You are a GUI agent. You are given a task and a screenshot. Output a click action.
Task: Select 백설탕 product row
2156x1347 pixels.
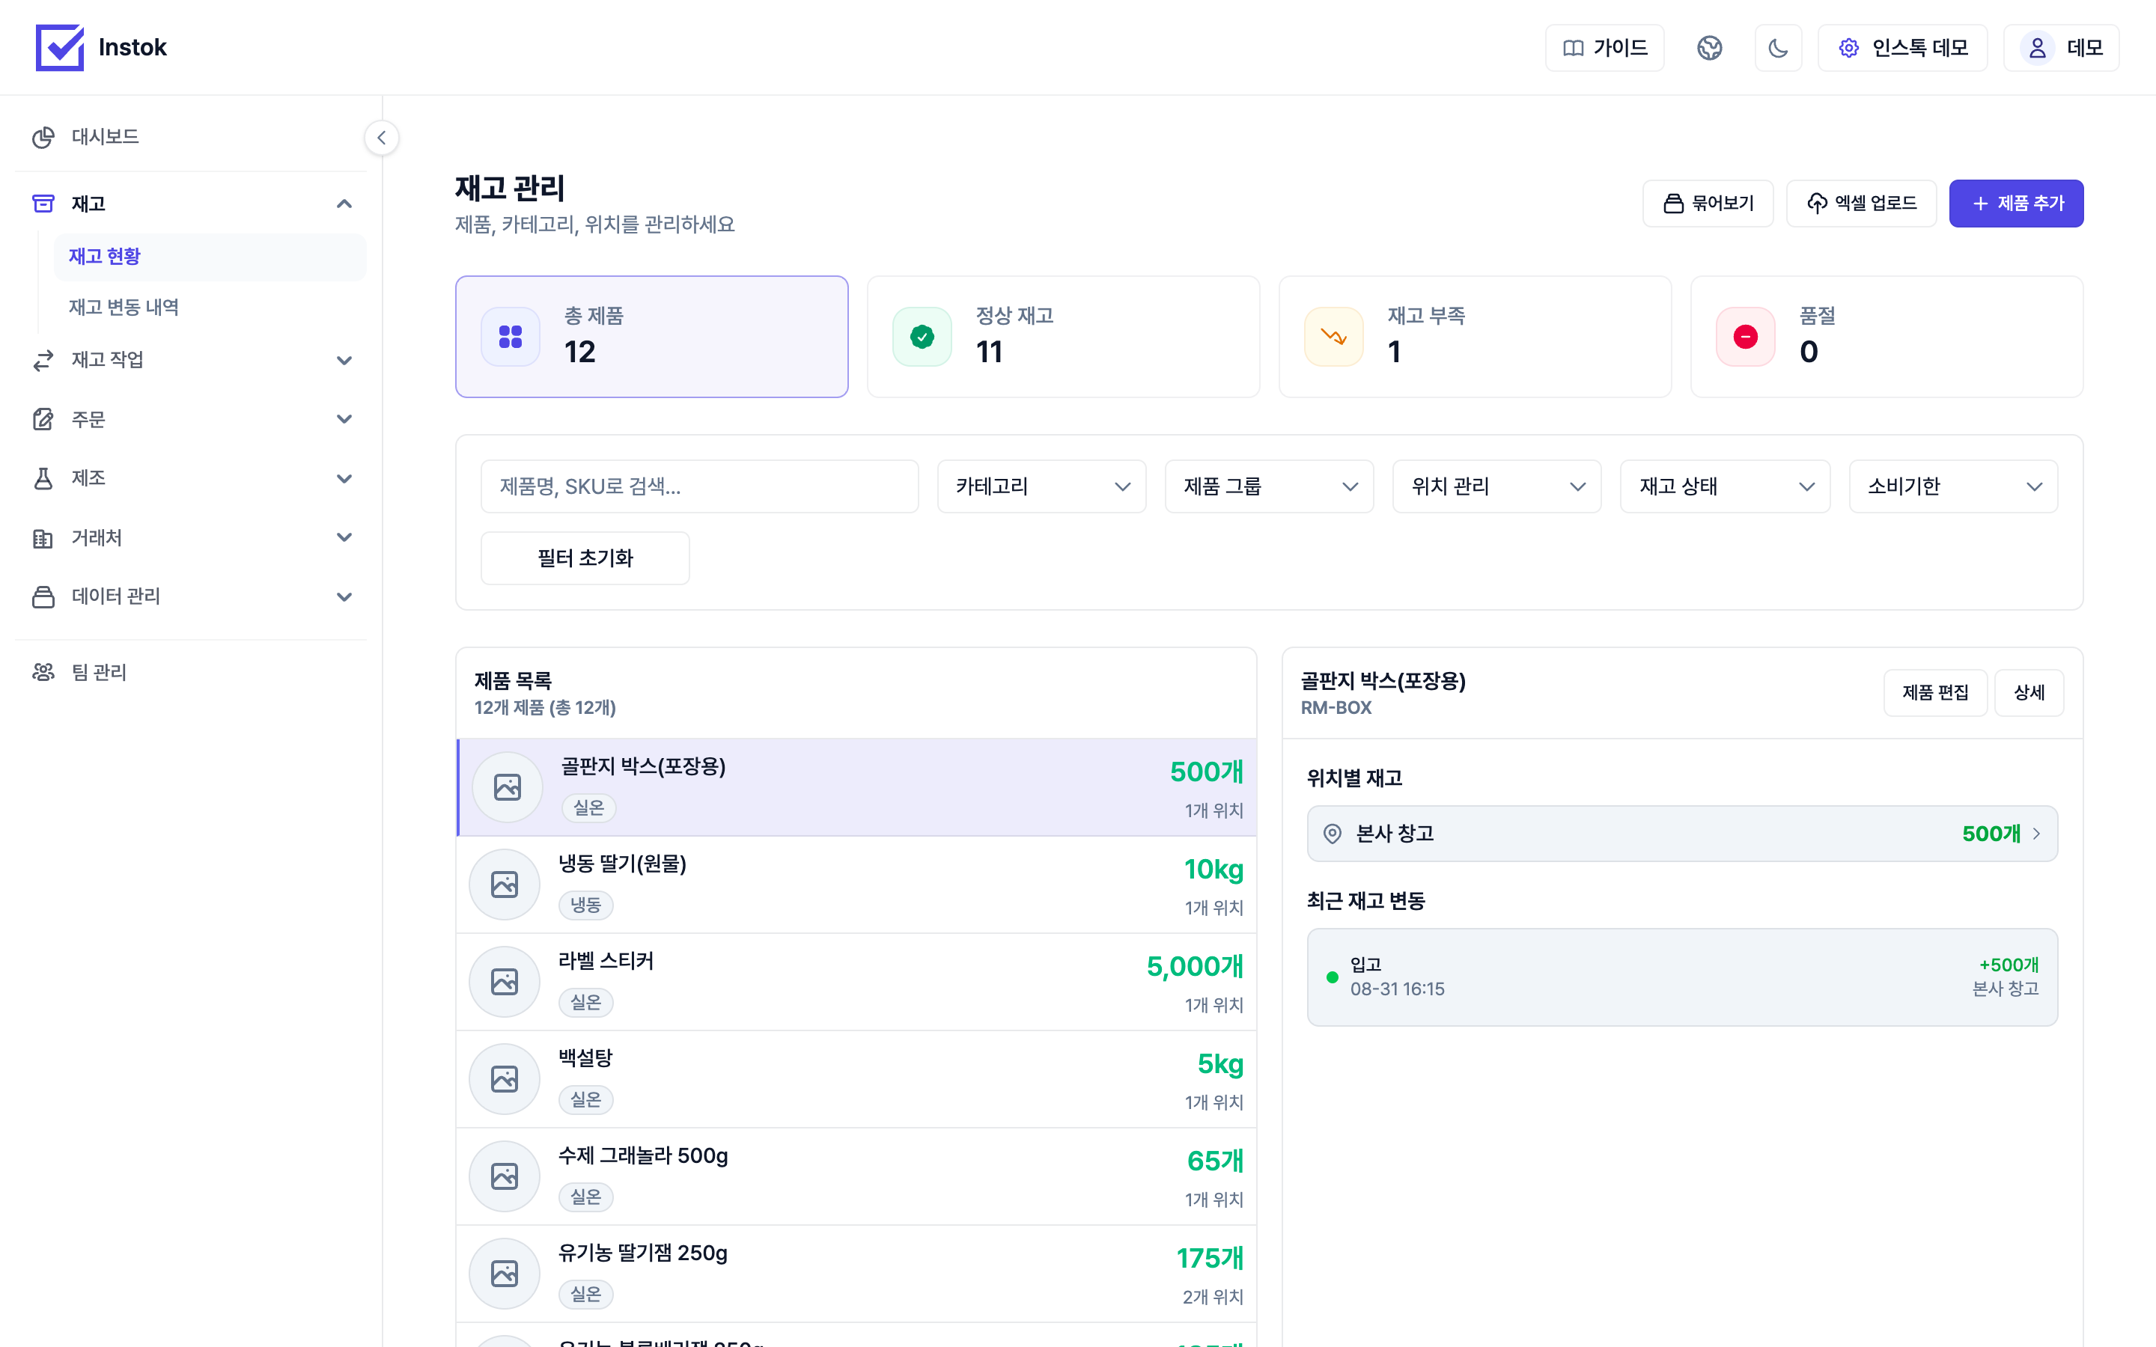(x=856, y=1079)
